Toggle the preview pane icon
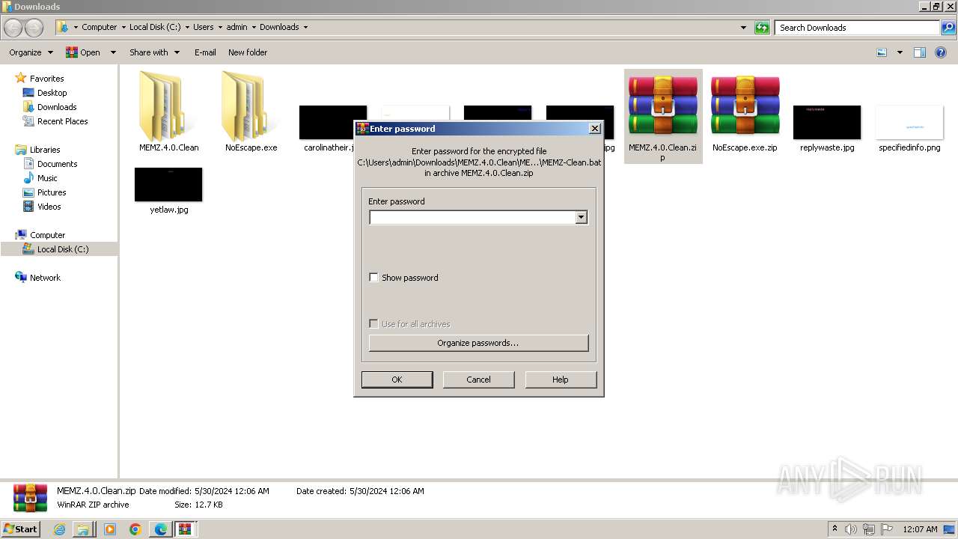The height and width of the screenshot is (539, 958). coord(920,52)
